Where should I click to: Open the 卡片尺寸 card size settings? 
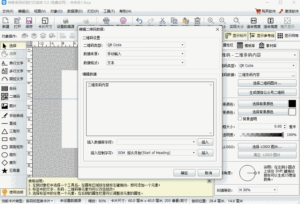point(45,22)
